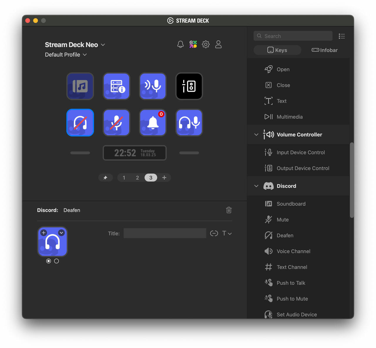Click the Title text field
Screen dimensions: 376x348
(165, 233)
